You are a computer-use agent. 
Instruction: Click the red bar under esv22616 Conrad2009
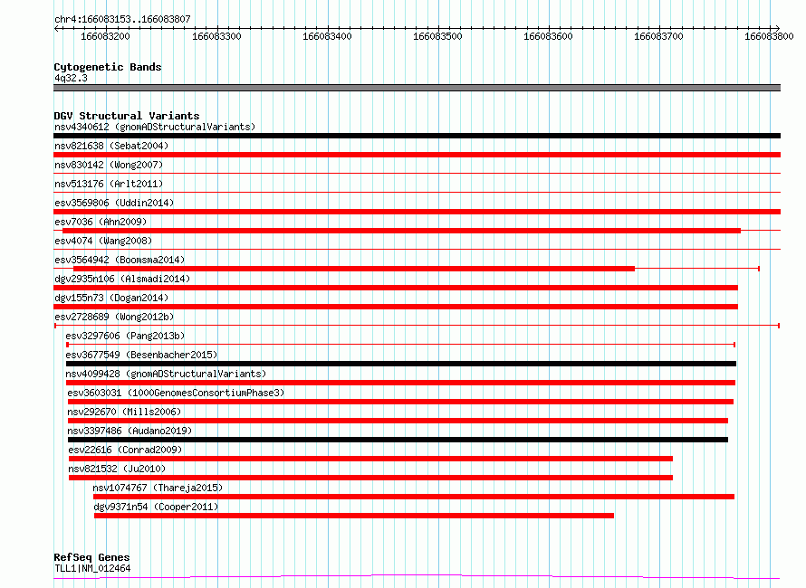pyautogui.click(x=370, y=459)
